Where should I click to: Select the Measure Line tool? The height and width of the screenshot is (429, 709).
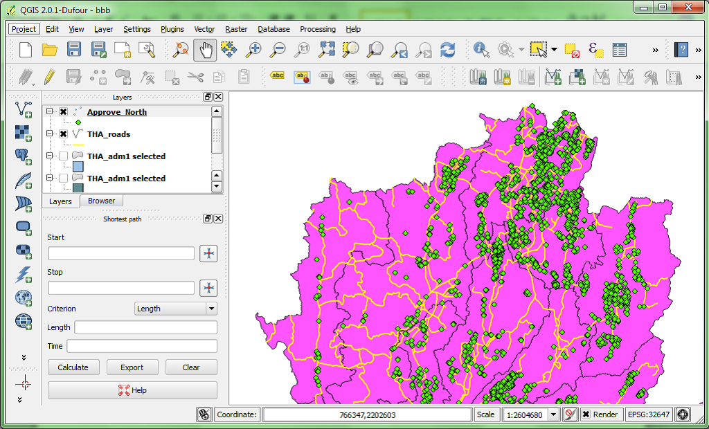(656, 50)
